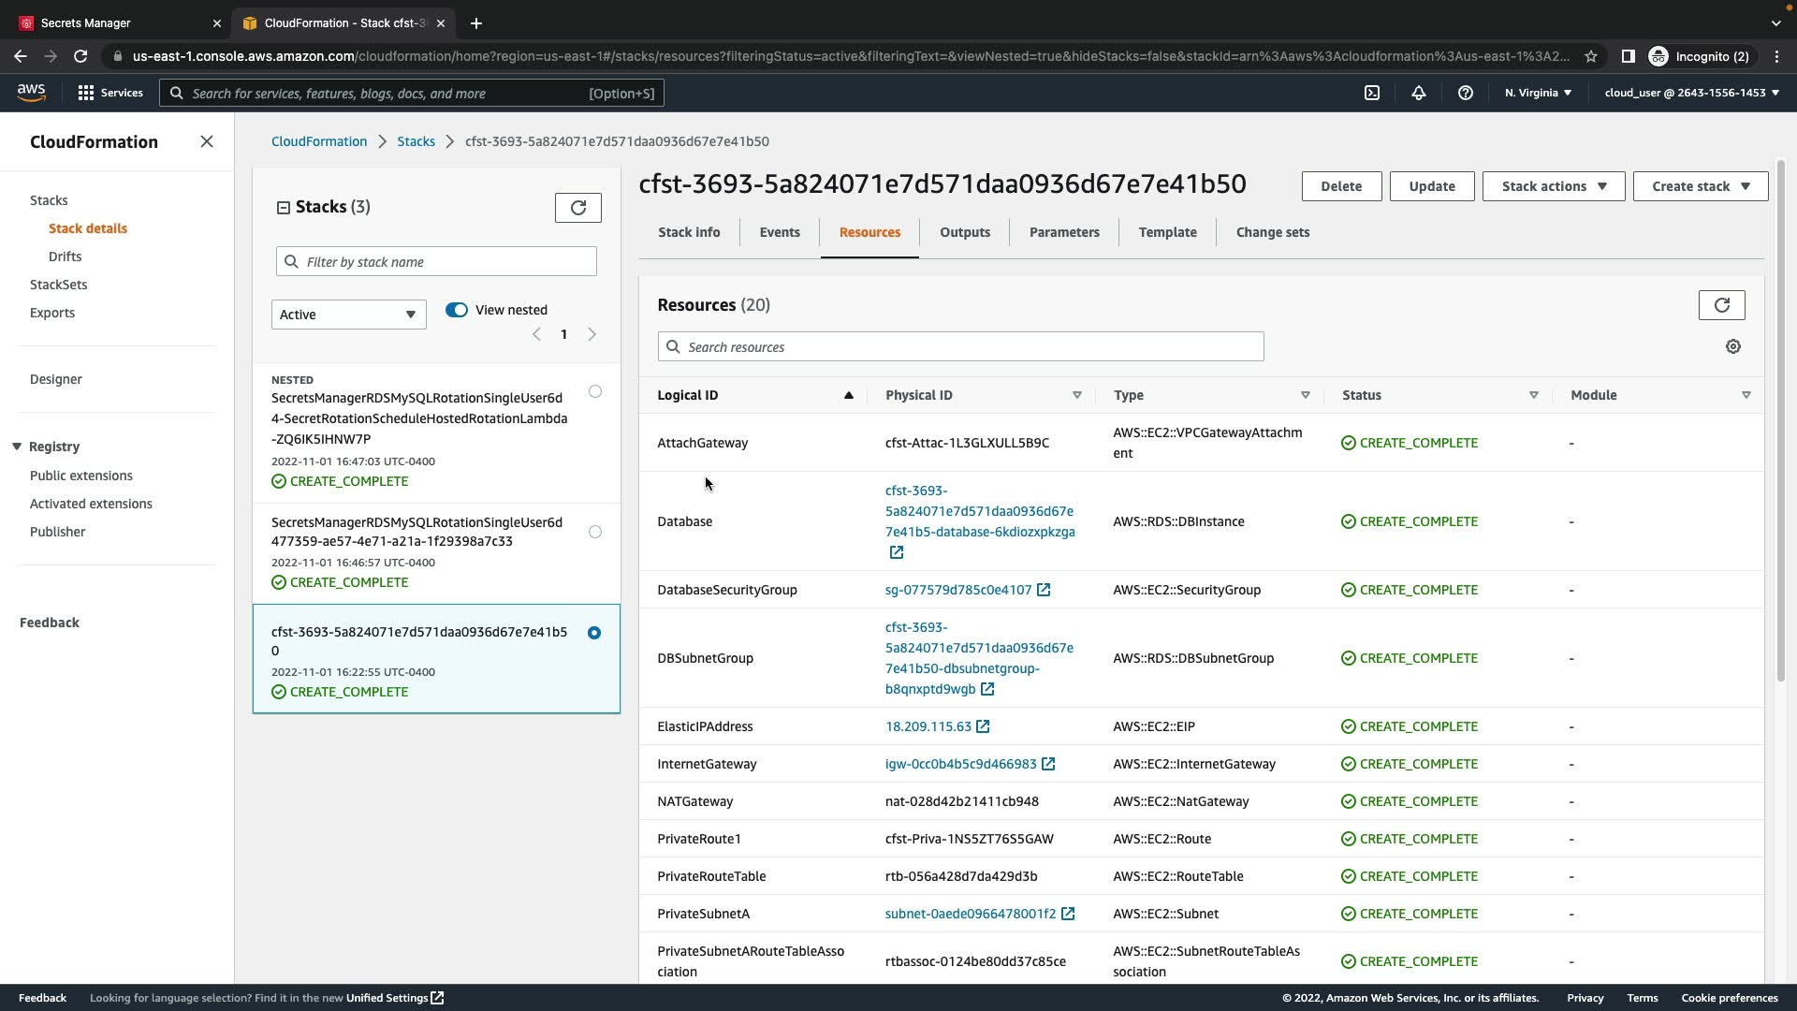Open AWS CloudShell icon in top bar
The image size is (1797, 1011).
pos(1372,93)
